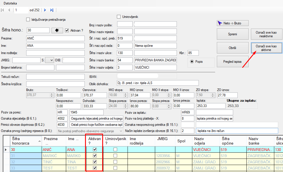Go to first record navigation arrow
283x172 pixels.
3,10
